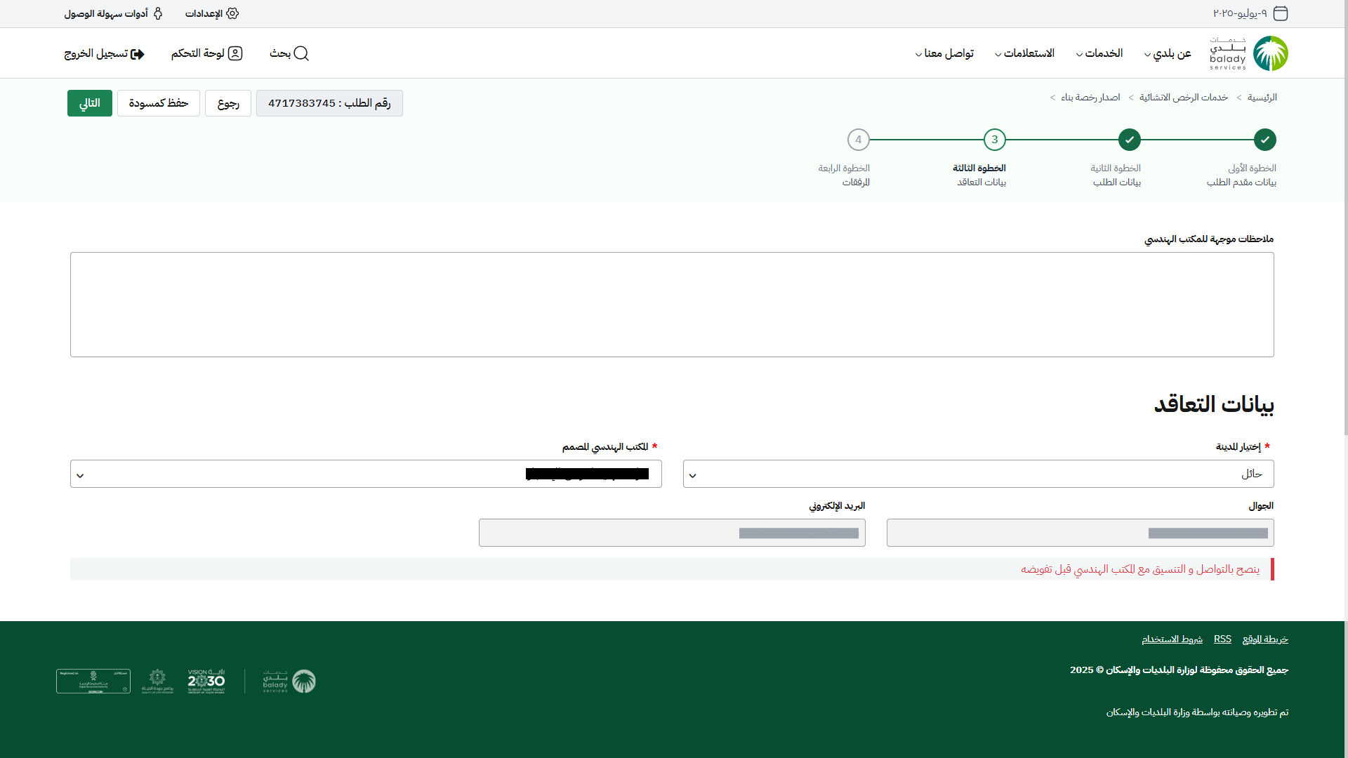Expand the city selection dropdown

978,474
